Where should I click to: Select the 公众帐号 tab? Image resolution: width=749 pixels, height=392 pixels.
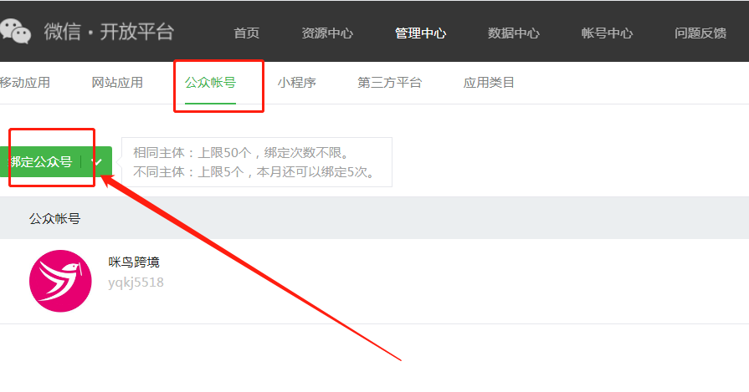[x=211, y=83]
